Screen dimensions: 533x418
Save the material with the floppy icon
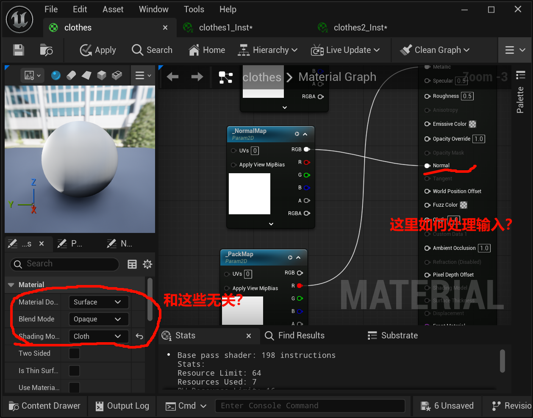[19, 50]
